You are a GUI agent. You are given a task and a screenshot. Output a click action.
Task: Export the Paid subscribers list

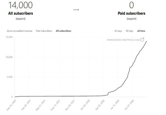132,19
